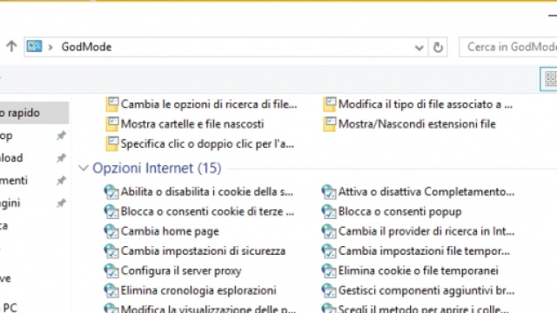Click the Cerca in GodMode search field

click(x=508, y=47)
